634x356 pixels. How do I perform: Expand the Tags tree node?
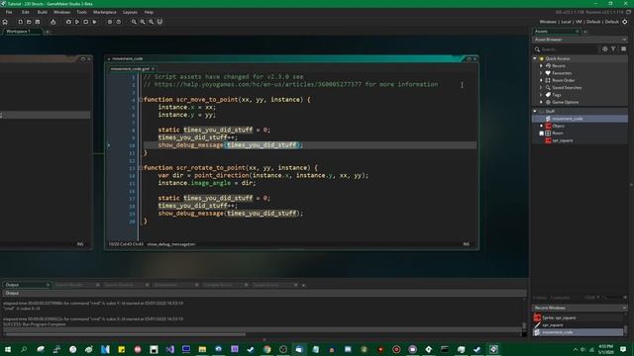(x=541, y=95)
